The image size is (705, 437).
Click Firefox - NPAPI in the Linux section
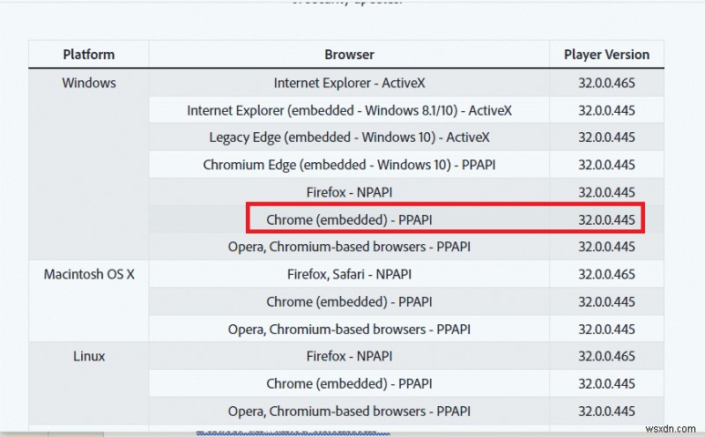pos(349,356)
